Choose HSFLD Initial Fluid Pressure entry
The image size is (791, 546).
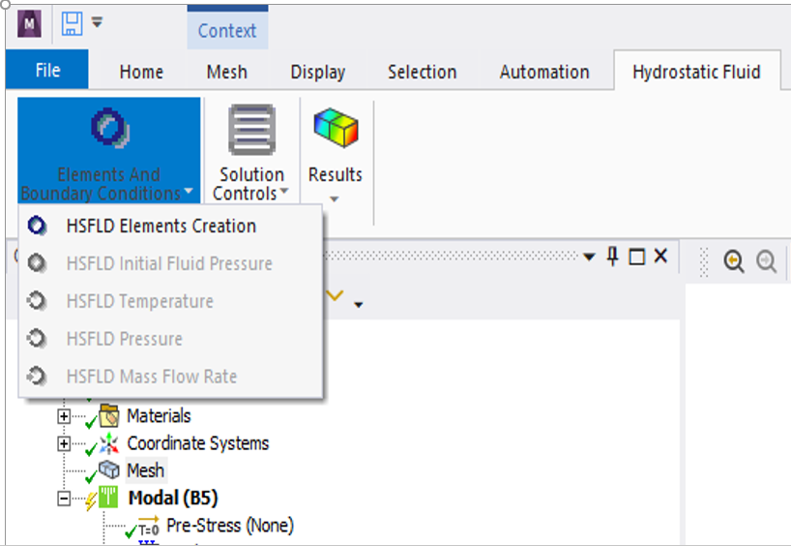170,263
